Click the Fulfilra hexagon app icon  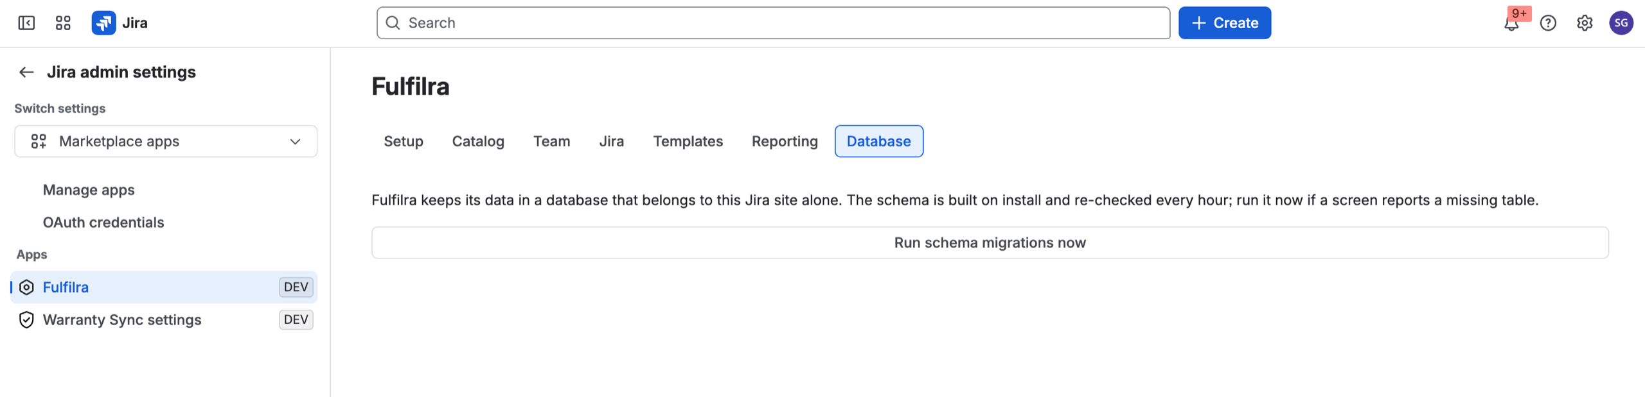pyautogui.click(x=26, y=287)
